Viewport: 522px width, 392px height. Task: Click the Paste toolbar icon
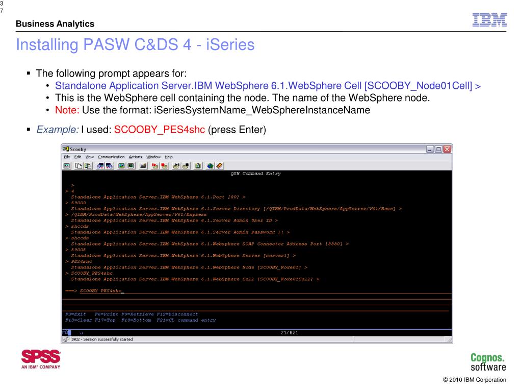pyautogui.click(x=88, y=166)
